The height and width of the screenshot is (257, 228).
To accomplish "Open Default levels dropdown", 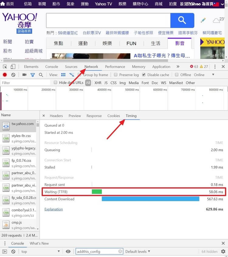I will coord(138,252).
